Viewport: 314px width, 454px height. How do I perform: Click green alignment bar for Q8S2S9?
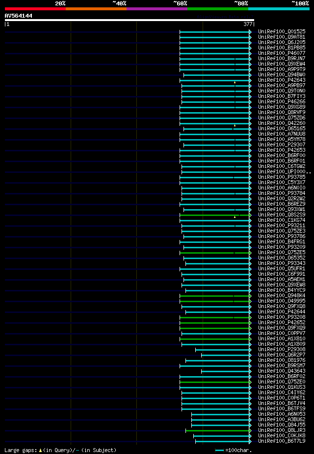[x=214, y=215]
